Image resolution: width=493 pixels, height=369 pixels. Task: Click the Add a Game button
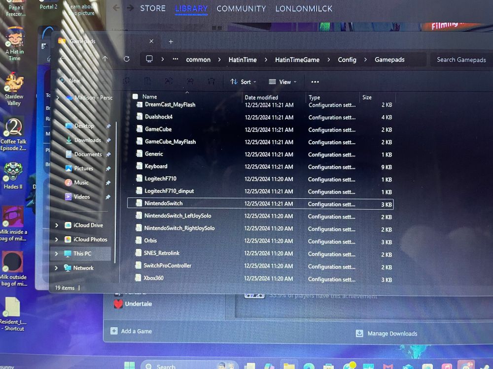pos(131,331)
